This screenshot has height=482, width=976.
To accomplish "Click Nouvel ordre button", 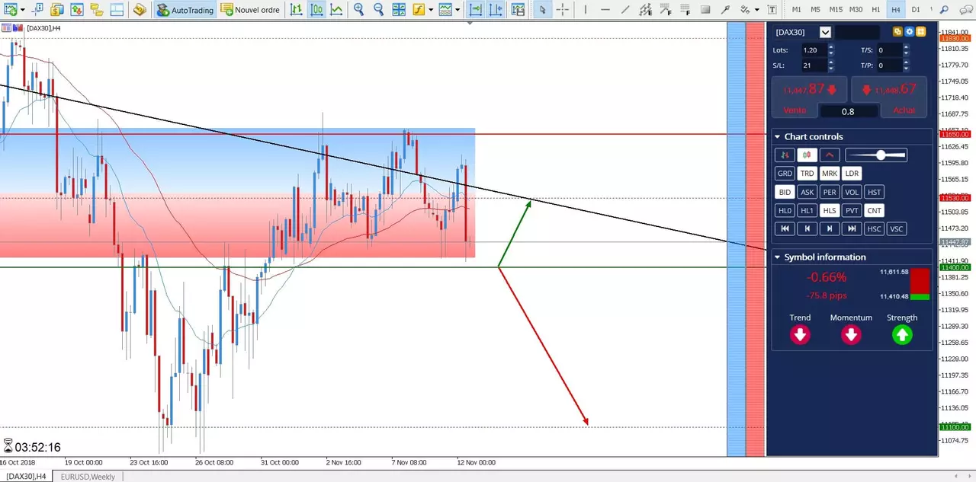I will [x=250, y=10].
